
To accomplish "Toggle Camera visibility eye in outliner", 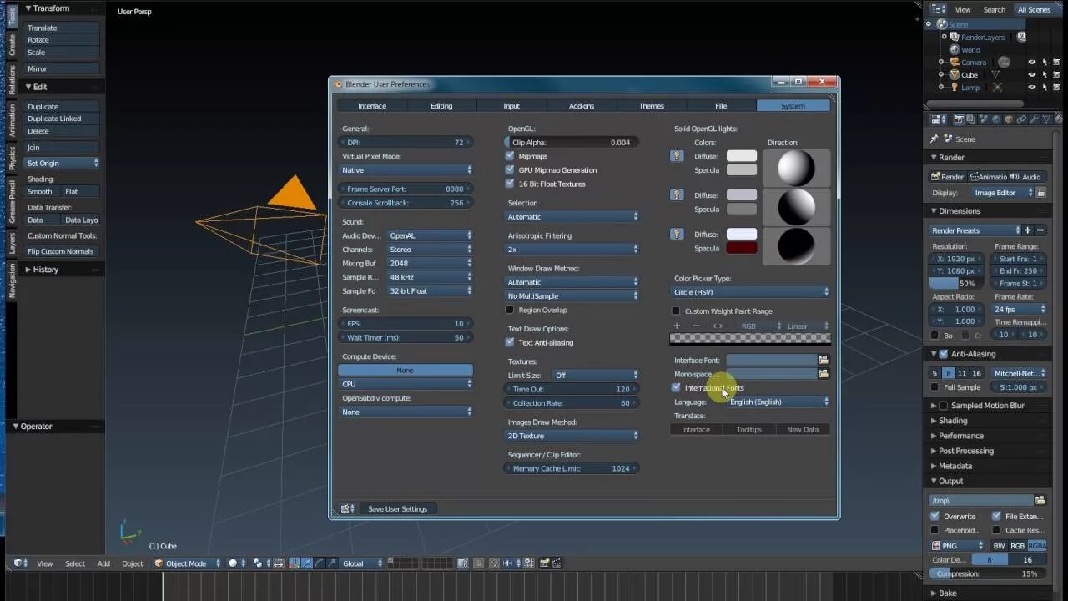I will (1032, 63).
